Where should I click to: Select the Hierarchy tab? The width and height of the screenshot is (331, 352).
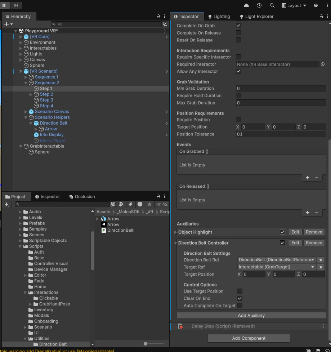[18, 16]
